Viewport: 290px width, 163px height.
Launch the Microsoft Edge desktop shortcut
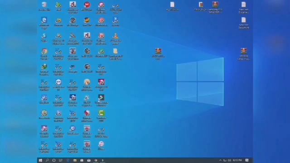click(44, 23)
